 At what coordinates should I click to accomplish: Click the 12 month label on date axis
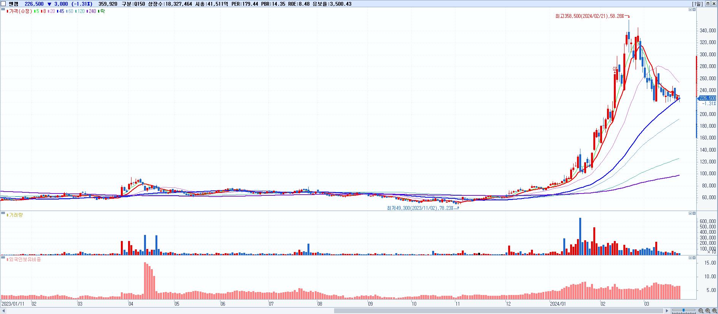coord(508,304)
